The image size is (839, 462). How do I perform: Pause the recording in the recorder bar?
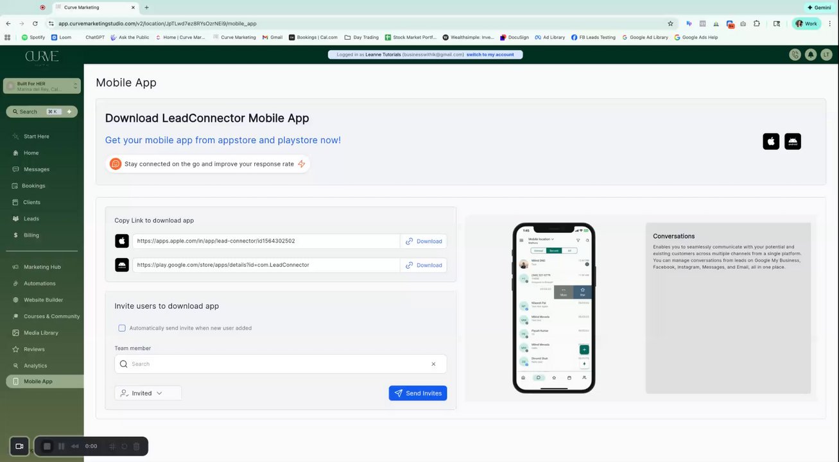click(62, 446)
